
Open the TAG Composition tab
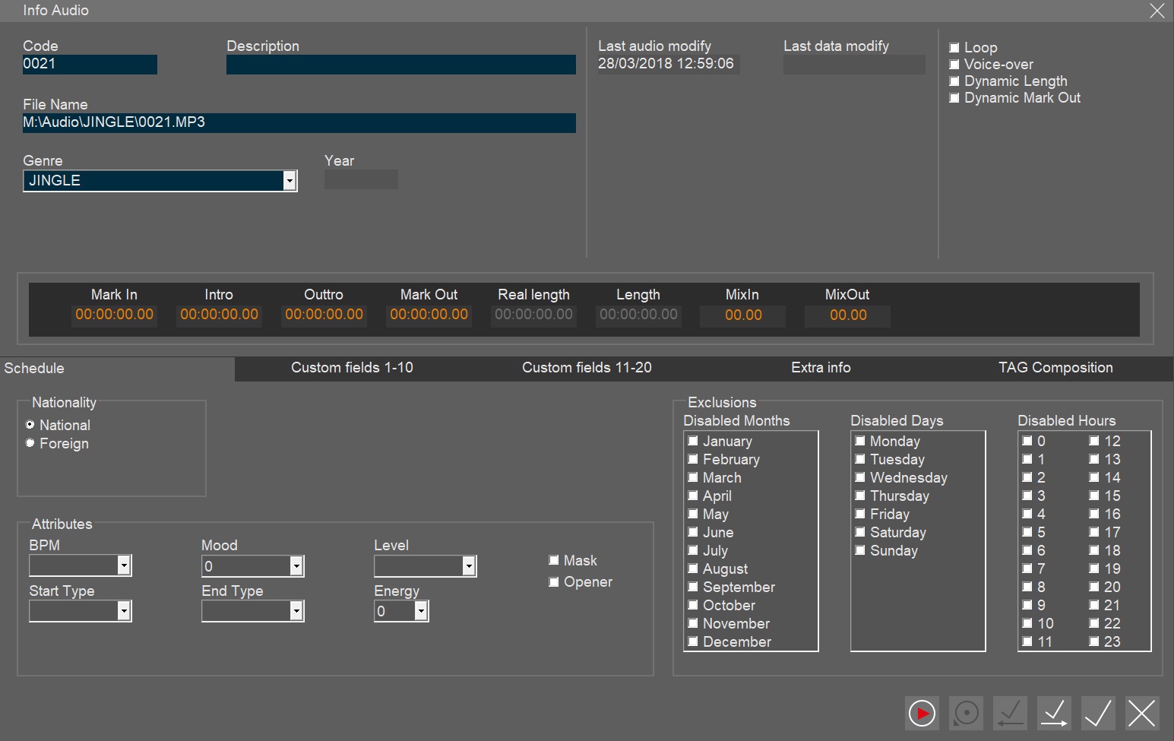[1055, 368]
